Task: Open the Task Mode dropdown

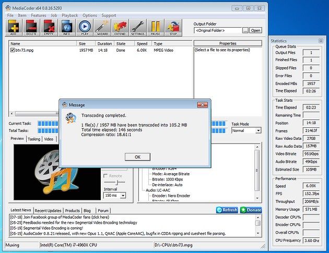Action: [258, 130]
